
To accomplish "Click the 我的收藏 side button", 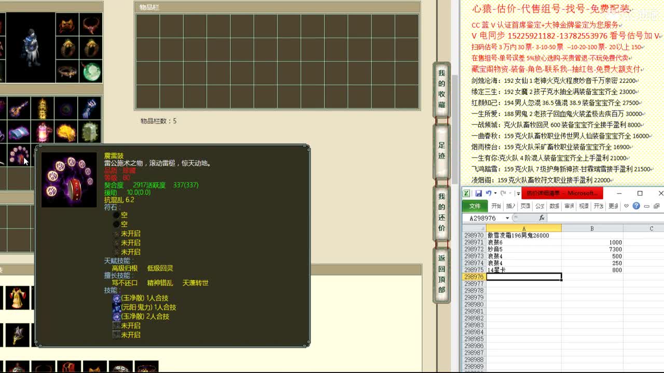I will click(441, 89).
